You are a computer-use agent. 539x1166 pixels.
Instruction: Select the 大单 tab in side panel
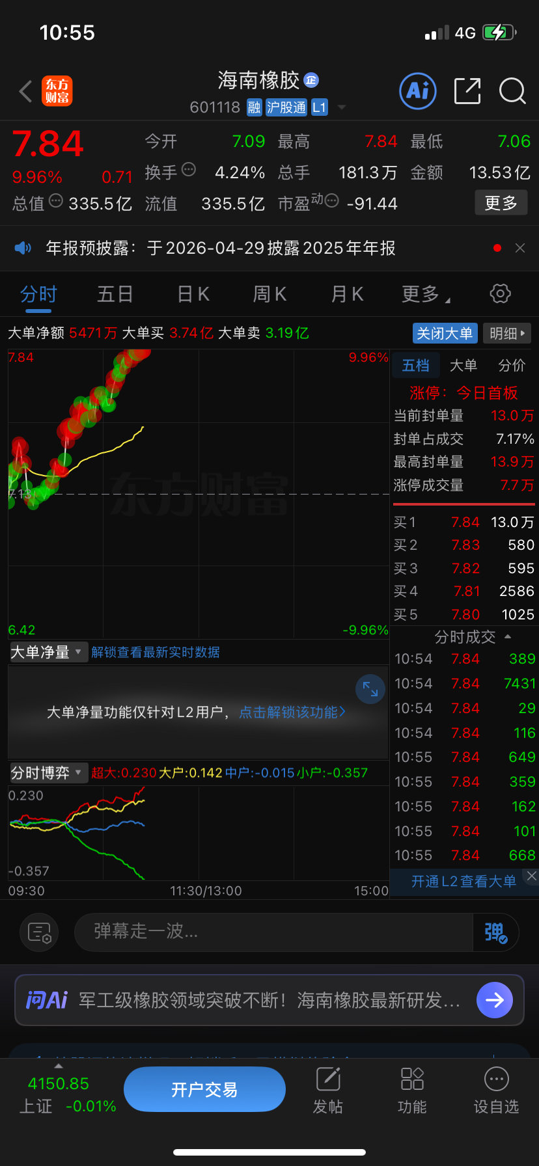[463, 366]
